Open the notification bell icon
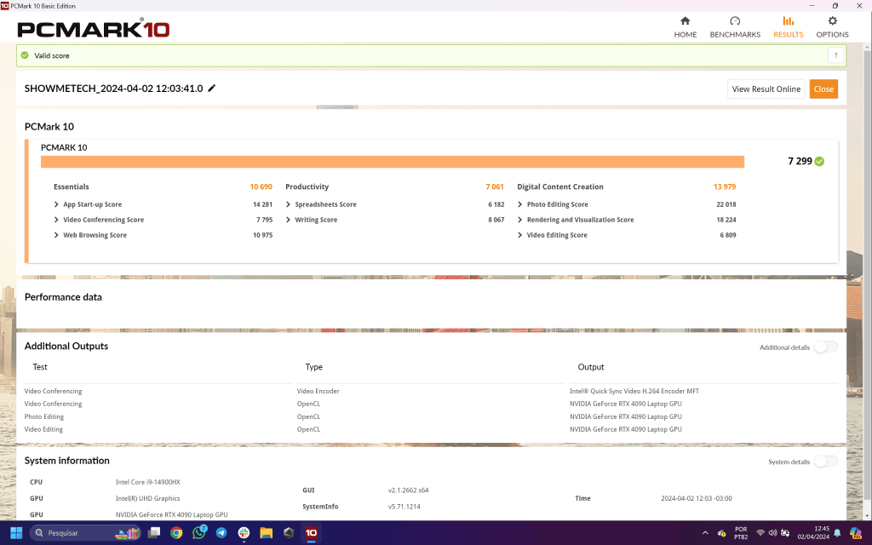This screenshot has height=545, width=872. click(838, 533)
